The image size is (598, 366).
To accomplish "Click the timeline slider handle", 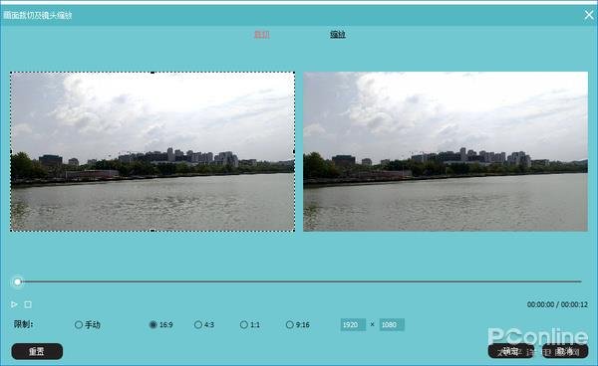I will (x=18, y=281).
